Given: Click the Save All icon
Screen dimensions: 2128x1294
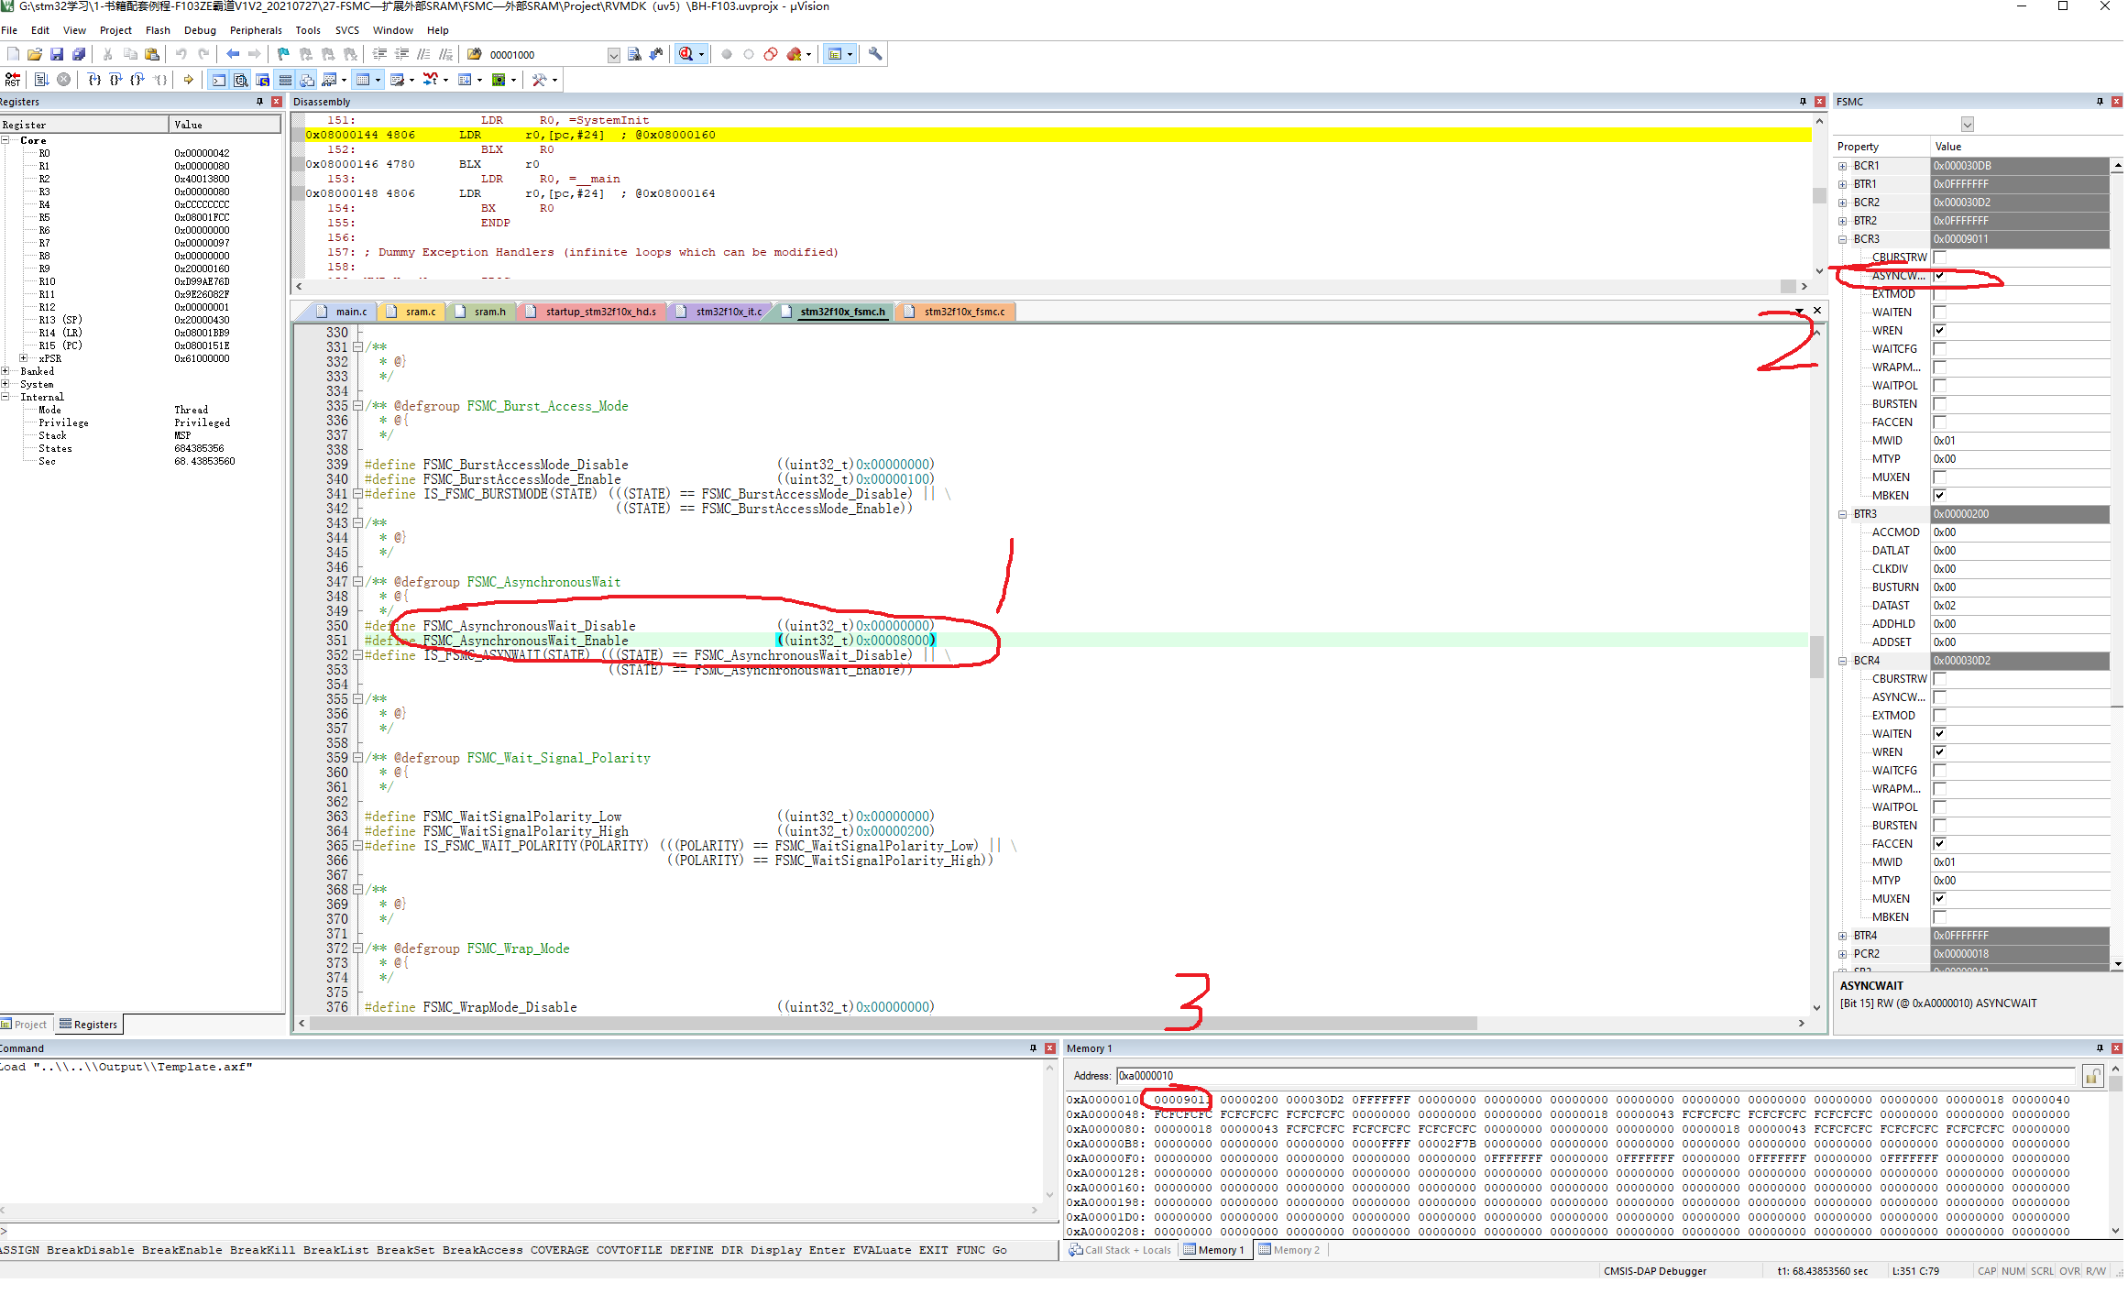Looking at the screenshot, I should point(79,54).
